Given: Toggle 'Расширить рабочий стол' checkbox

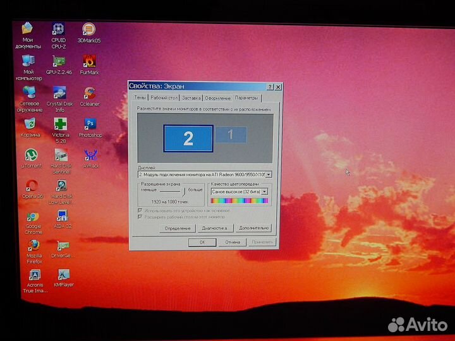Looking at the screenshot, I should click(x=140, y=217).
